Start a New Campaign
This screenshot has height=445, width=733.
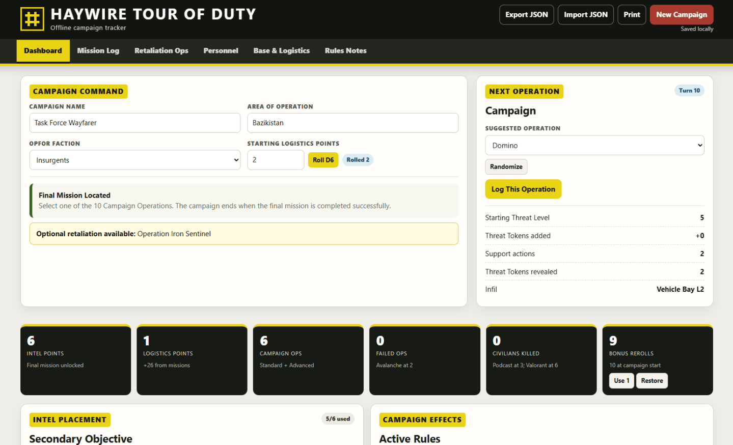point(682,15)
